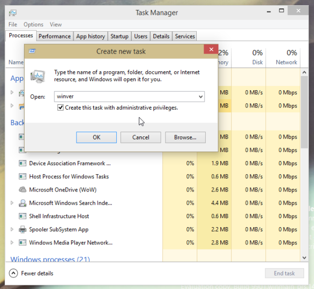
Task: Open the Options menu
Action: coord(33,24)
